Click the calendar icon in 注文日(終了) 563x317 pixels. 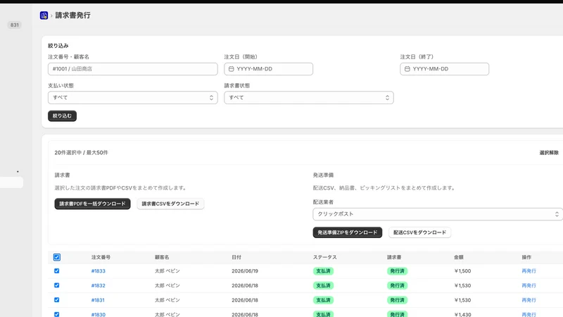click(407, 69)
